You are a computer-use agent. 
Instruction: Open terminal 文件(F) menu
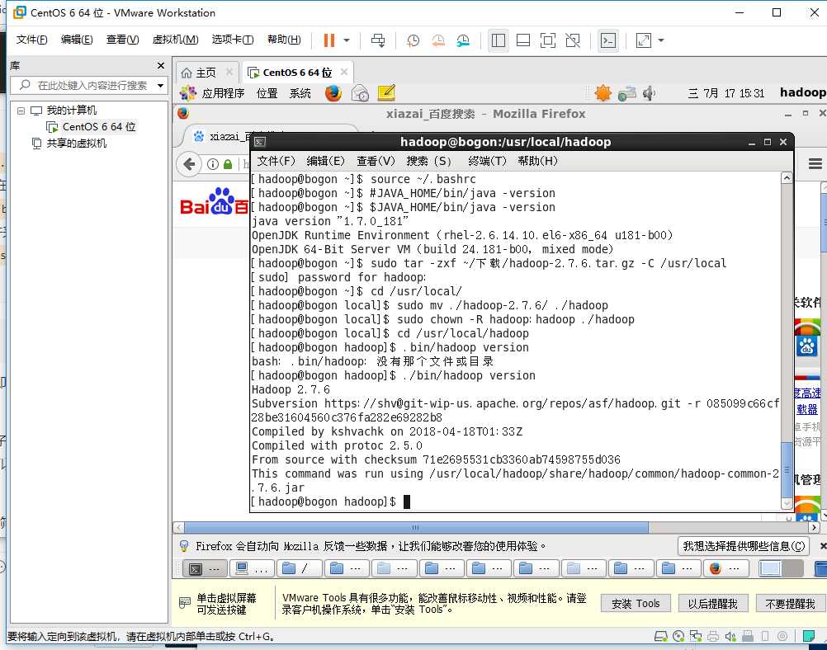[x=276, y=161]
